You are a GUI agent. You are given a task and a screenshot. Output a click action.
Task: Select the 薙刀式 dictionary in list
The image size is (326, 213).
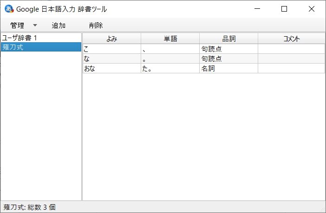point(41,47)
